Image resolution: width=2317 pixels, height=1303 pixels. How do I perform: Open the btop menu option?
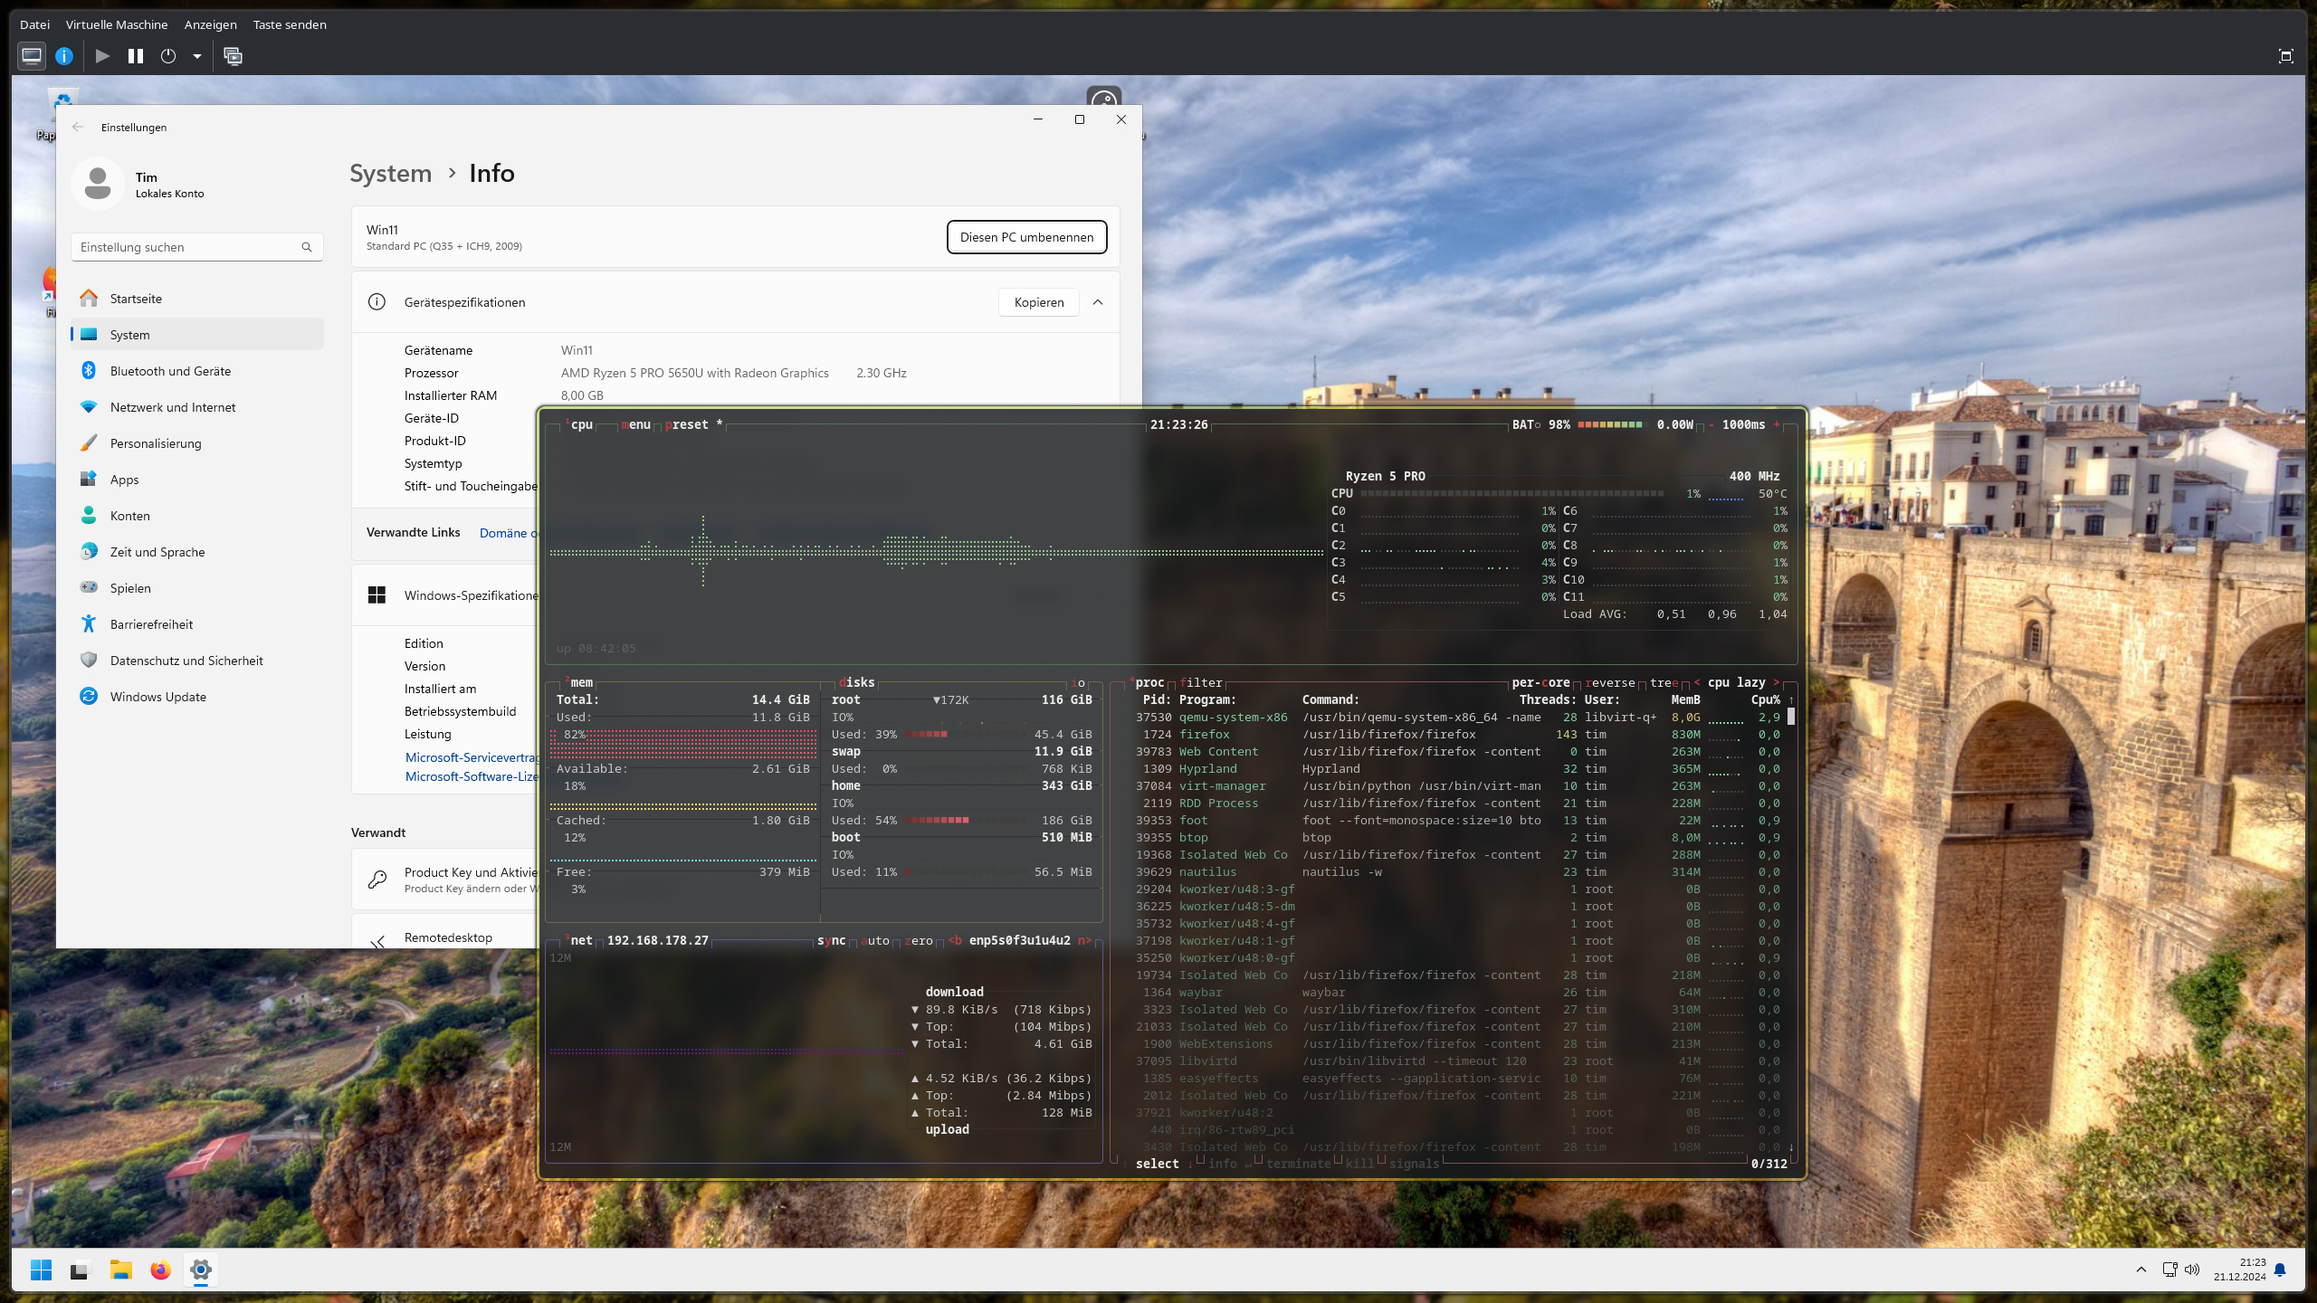point(636,424)
